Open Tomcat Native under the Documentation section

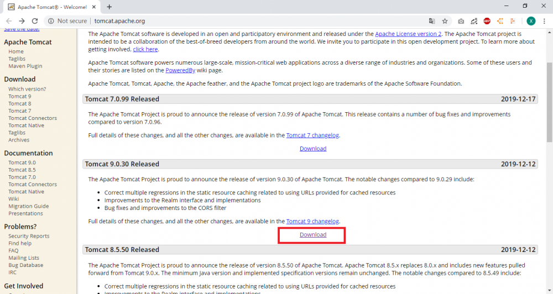[26, 192]
